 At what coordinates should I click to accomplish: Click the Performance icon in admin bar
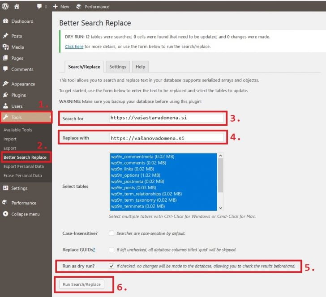79,7
